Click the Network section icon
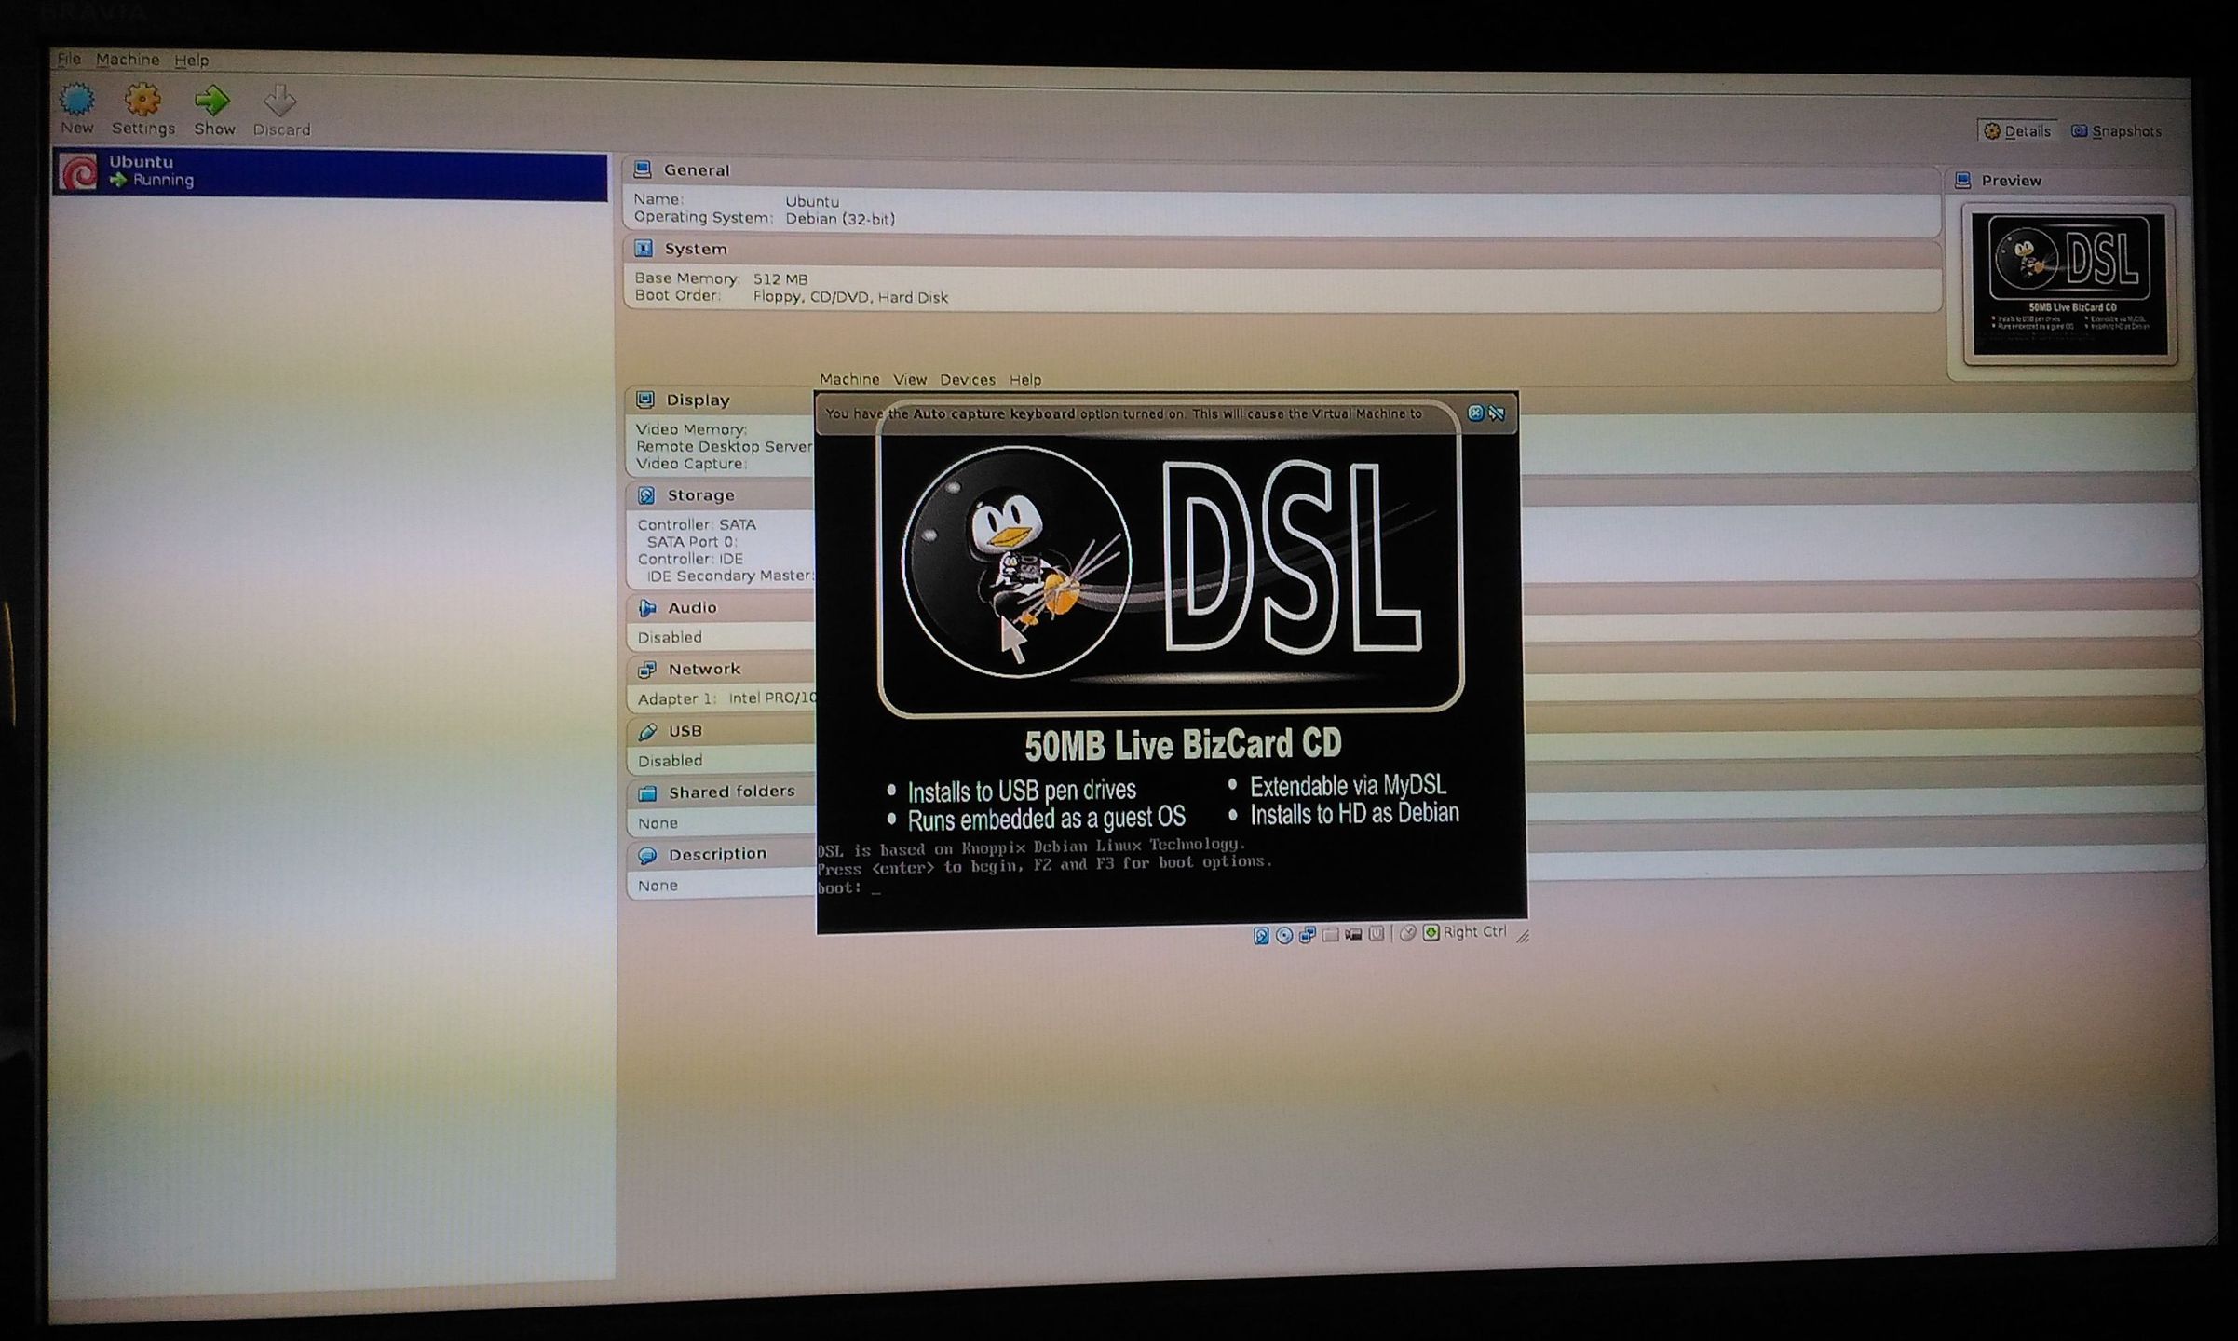This screenshot has height=1341, width=2238. pyautogui.click(x=647, y=669)
